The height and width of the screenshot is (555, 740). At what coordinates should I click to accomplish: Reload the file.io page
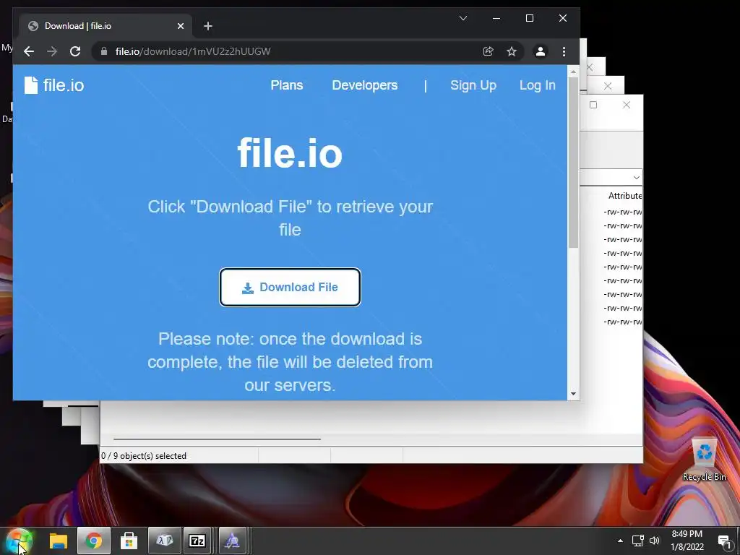point(75,51)
